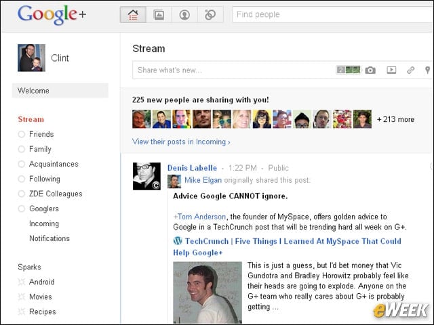Add a video using the play icon
Image resolution: width=434 pixels, height=325 pixels.
(x=391, y=70)
